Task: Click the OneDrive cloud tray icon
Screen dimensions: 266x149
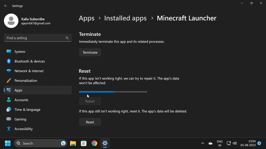Action: pos(210,143)
